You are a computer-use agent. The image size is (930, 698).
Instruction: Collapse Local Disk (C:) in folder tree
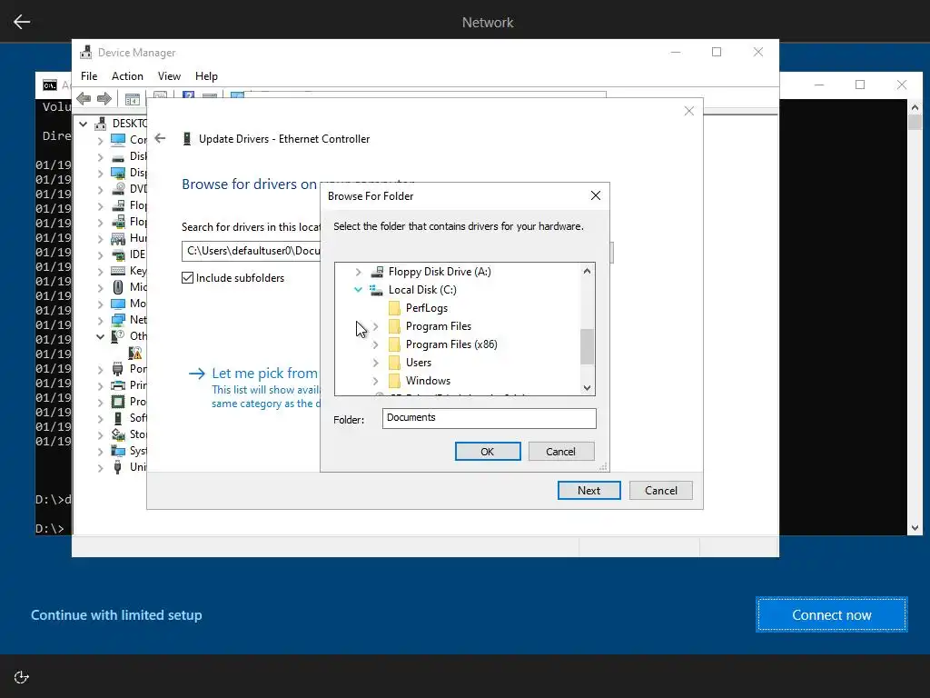coord(358,290)
